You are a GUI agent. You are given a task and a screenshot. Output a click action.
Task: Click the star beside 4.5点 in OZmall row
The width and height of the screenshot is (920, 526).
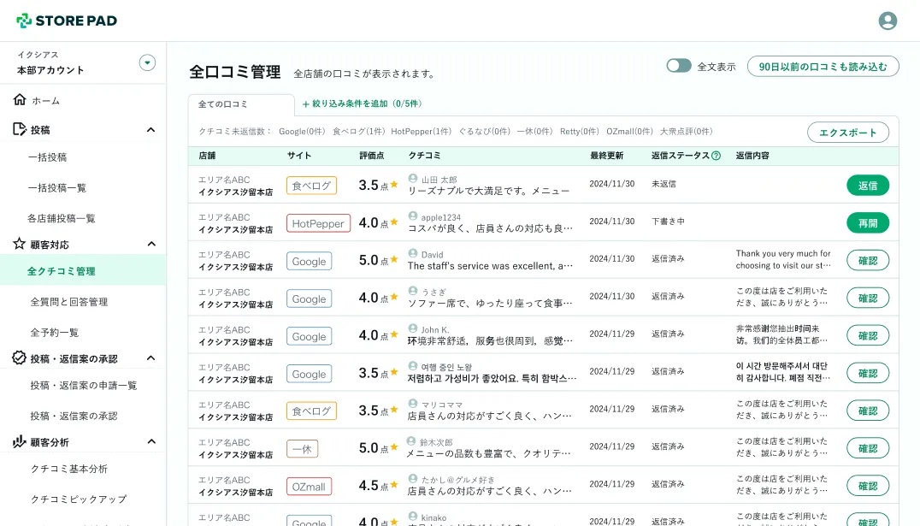pos(394,485)
